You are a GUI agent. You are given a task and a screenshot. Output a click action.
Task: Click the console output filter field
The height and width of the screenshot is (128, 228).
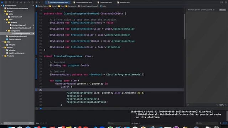point(207,123)
